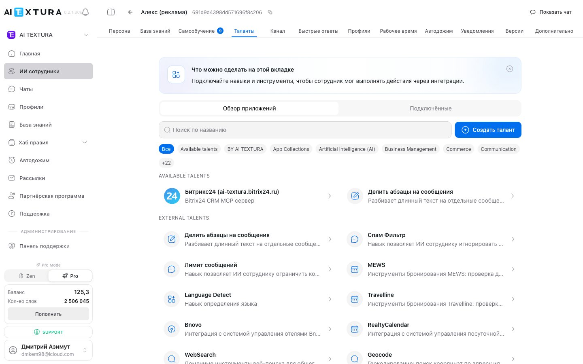Filter by Business Management chip
583x364 pixels.
pos(411,149)
